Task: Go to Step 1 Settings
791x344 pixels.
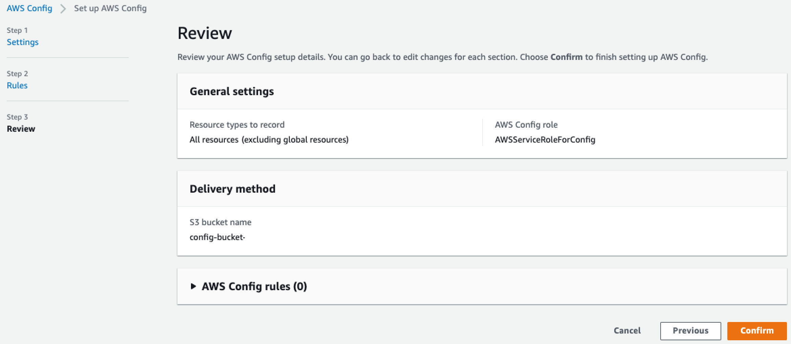Action: (23, 42)
